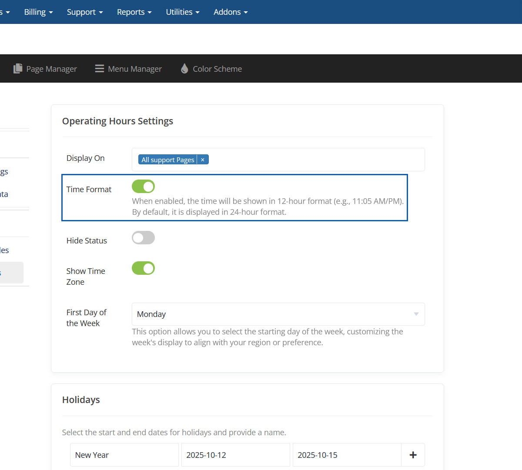Viewport: 522px width, 470px height.
Task: Click the Menu Manager hamburger icon
Action: point(100,69)
